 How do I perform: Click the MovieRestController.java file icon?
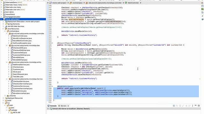pos(11,41)
